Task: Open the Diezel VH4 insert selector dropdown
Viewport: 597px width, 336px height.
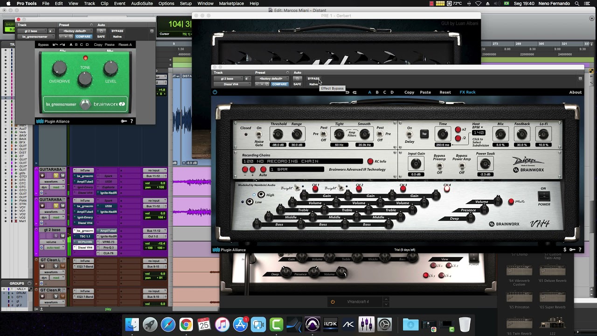Action: 233,84
